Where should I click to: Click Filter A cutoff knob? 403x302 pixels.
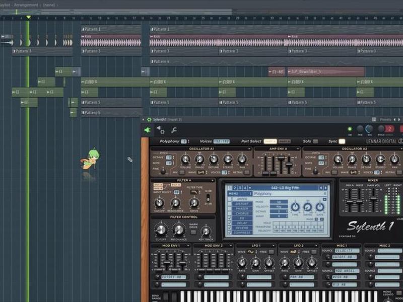(x=159, y=203)
